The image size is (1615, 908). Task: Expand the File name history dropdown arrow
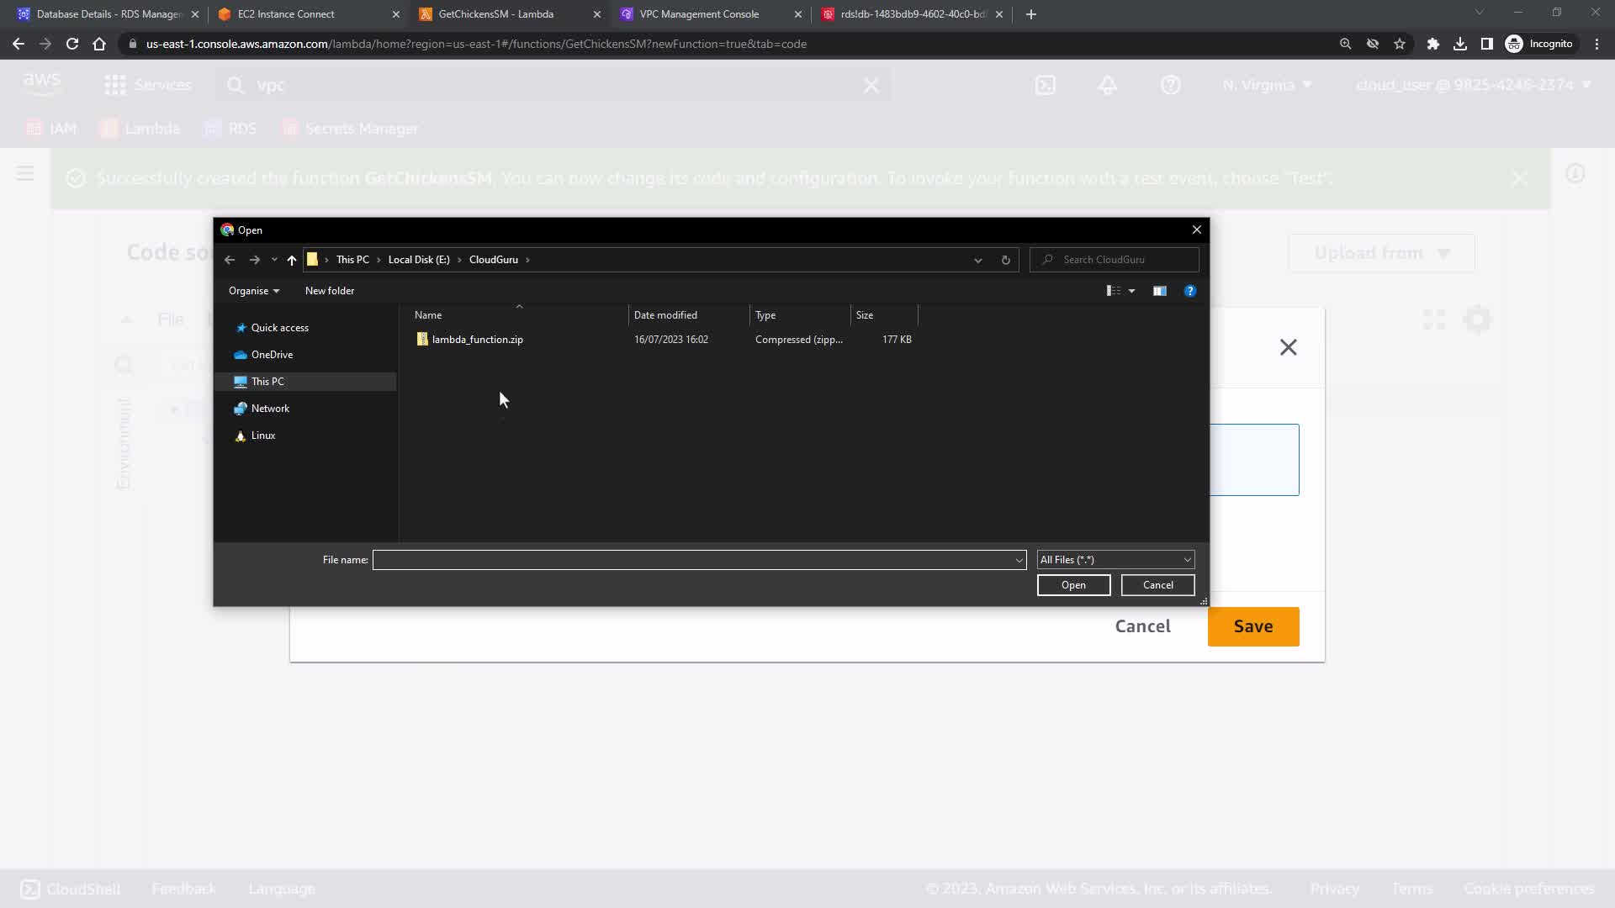click(1019, 560)
